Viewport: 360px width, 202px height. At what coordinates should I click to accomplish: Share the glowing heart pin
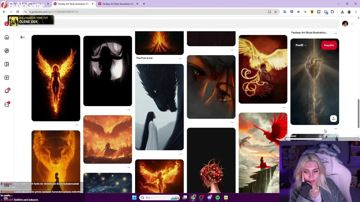[x=333, y=118]
